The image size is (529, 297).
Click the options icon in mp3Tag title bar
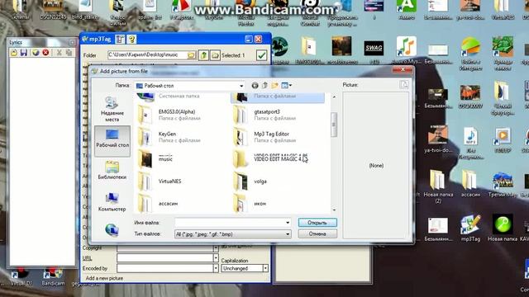click(120, 39)
